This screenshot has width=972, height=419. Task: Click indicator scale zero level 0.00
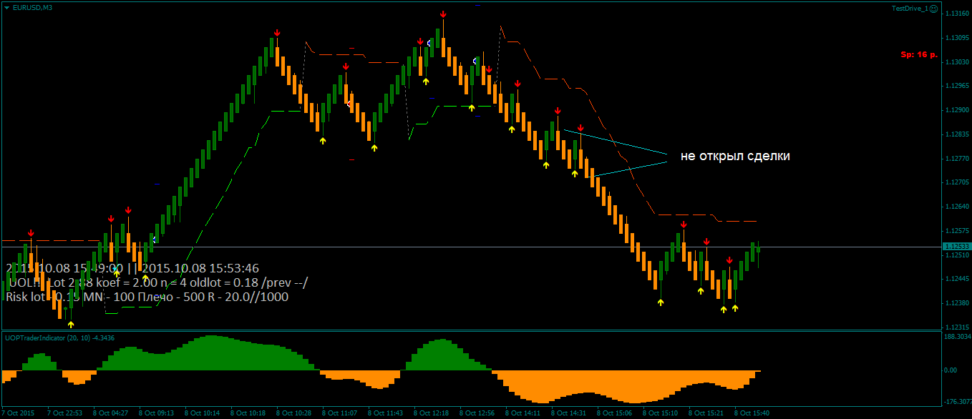pyautogui.click(x=951, y=370)
